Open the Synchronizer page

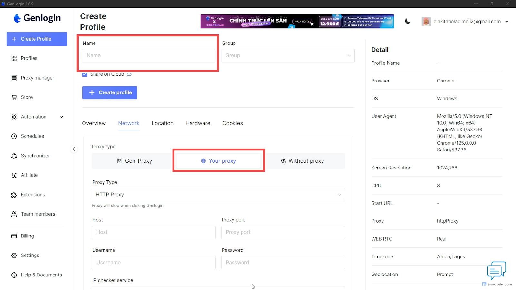[35, 156]
